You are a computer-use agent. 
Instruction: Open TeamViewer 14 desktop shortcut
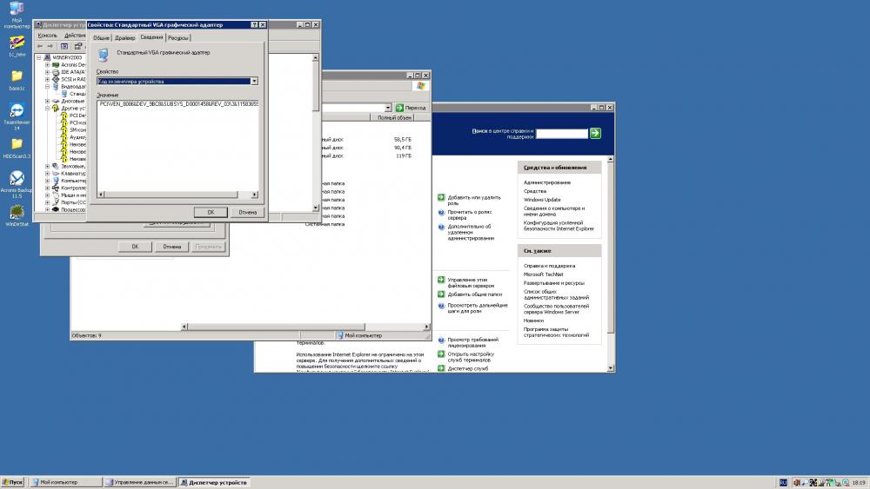(x=17, y=111)
